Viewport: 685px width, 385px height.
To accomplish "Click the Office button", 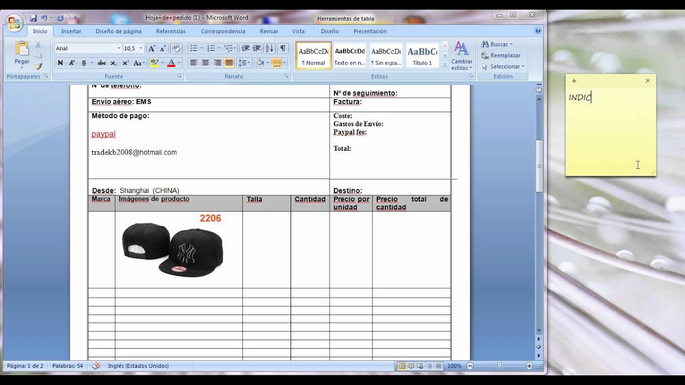I will (x=13, y=22).
